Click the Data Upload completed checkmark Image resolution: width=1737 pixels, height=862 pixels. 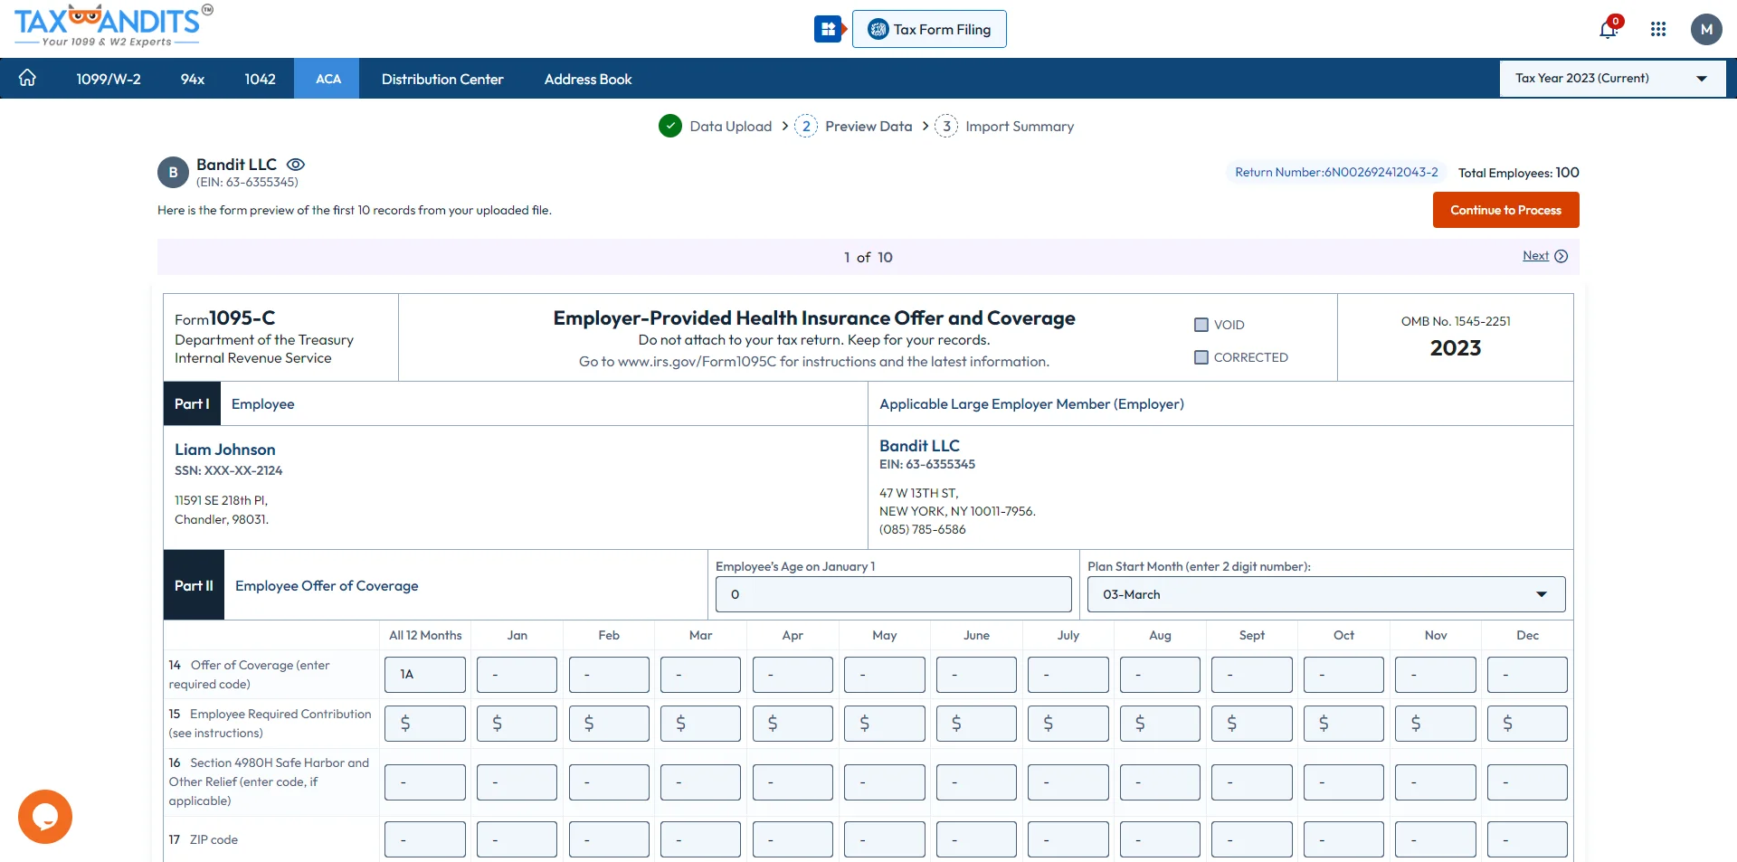tap(670, 127)
